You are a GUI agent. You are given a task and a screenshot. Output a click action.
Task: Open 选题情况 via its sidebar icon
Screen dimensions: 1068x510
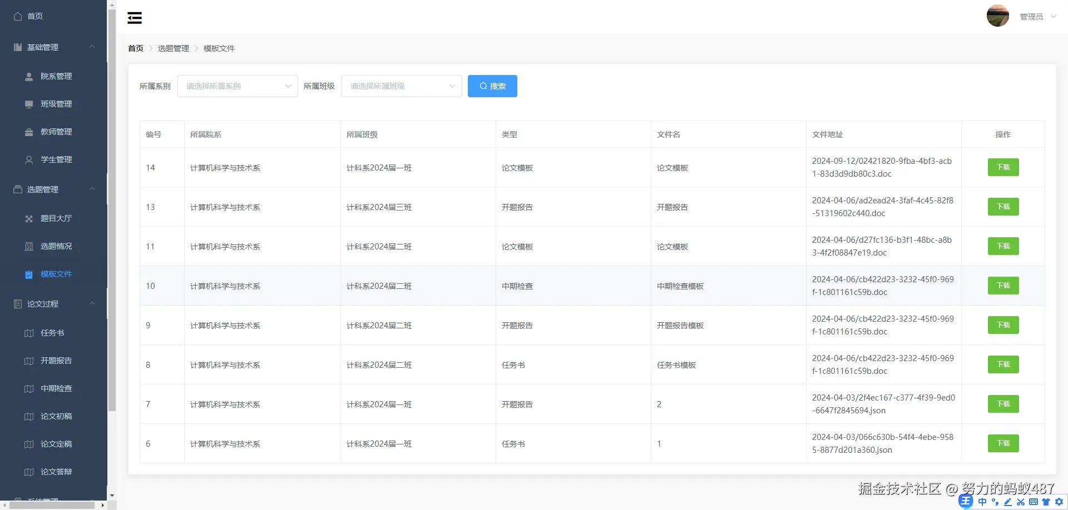pyautogui.click(x=29, y=246)
